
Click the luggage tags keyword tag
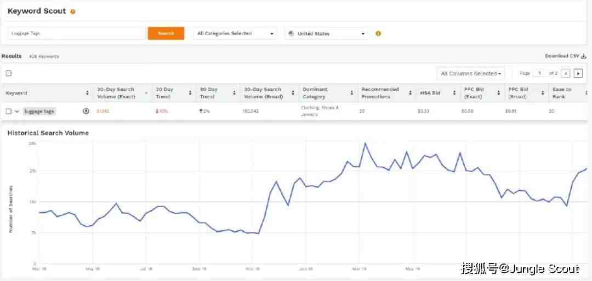(x=39, y=111)
